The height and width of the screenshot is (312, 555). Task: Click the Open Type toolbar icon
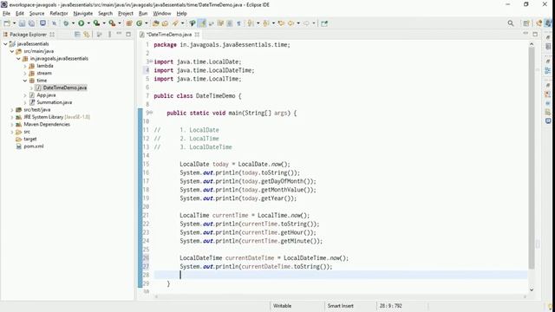(x=156, y=23)
